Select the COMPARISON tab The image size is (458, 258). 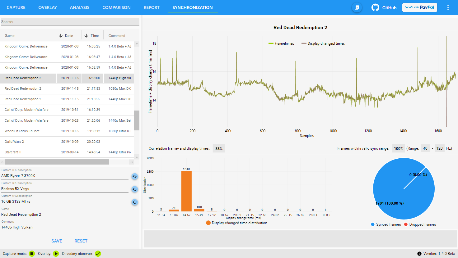[x=117, y=7]
